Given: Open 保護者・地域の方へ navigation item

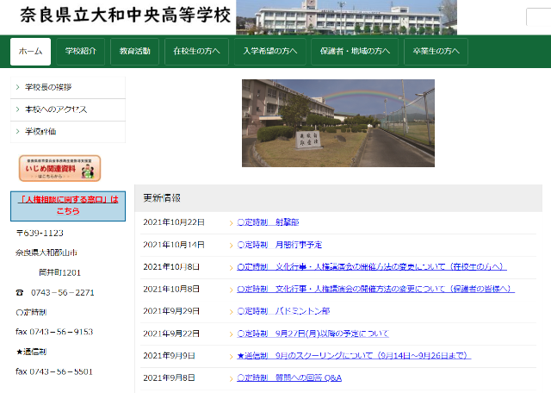Looking at the screenshot, I should (x=354, y=52).
